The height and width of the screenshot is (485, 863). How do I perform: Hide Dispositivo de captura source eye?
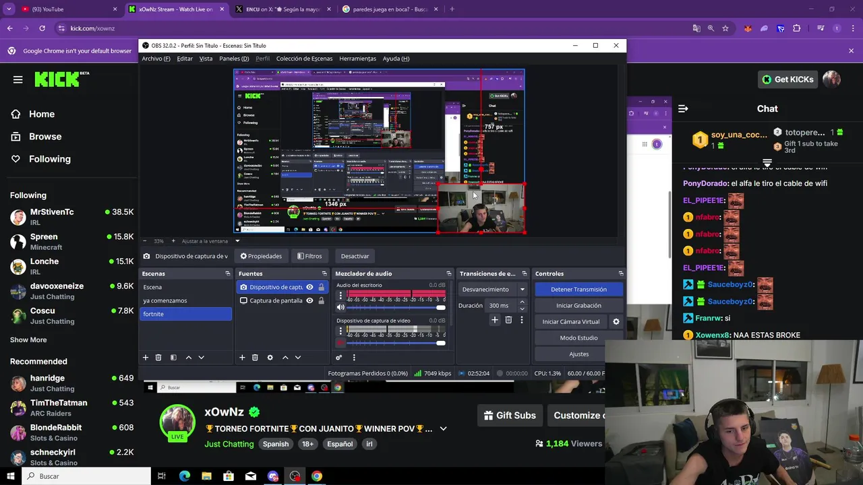click(309, 287)
